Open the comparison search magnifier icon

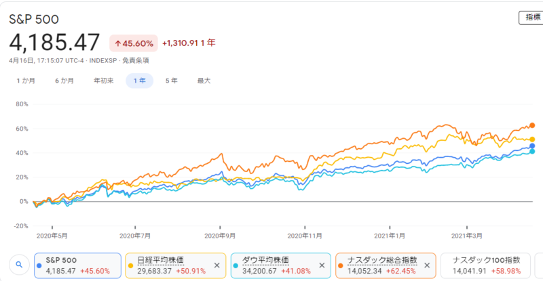point(19,265)
